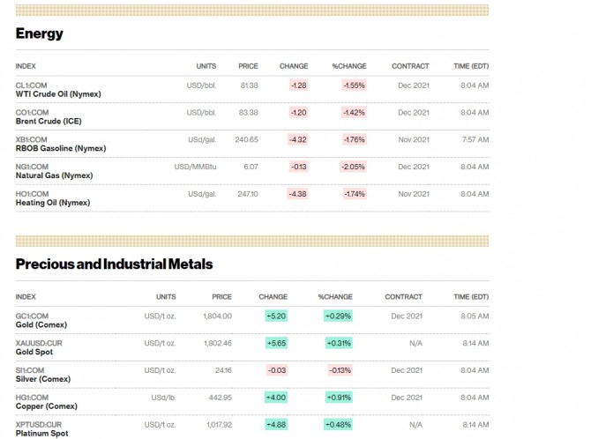Click Energy table %CHANGE column header
This screenshot has width=591, height=439.
[348, 66]
